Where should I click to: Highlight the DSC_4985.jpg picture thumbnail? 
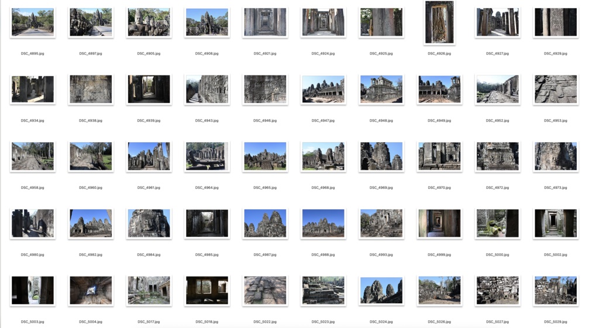206,223
